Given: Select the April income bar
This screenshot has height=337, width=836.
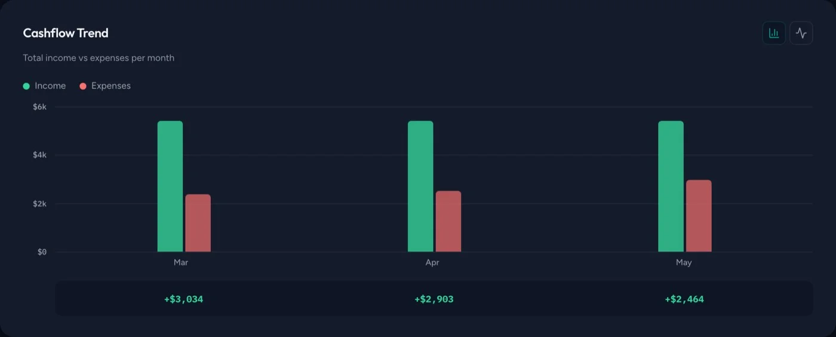Looking at the screenshot, I should [420, 186].
